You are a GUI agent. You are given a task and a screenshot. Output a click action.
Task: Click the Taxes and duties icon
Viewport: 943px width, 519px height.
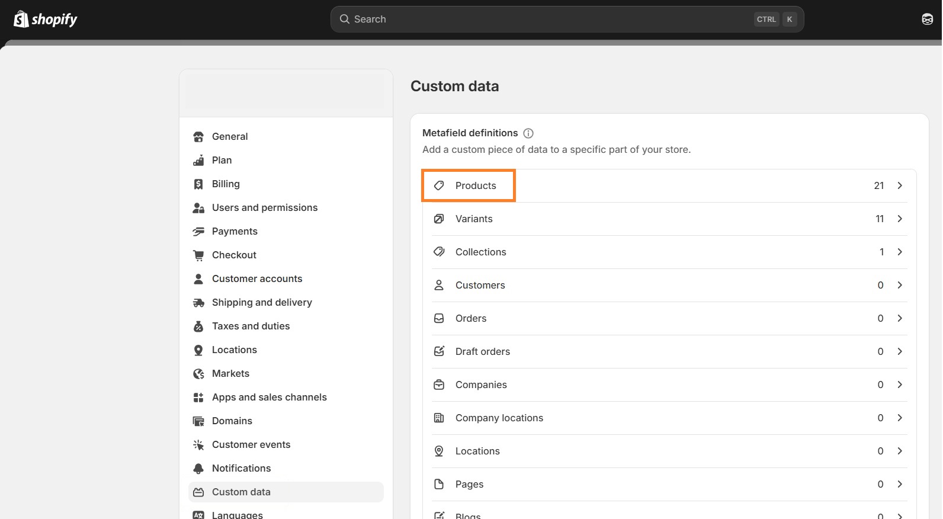tap(198, 326)
